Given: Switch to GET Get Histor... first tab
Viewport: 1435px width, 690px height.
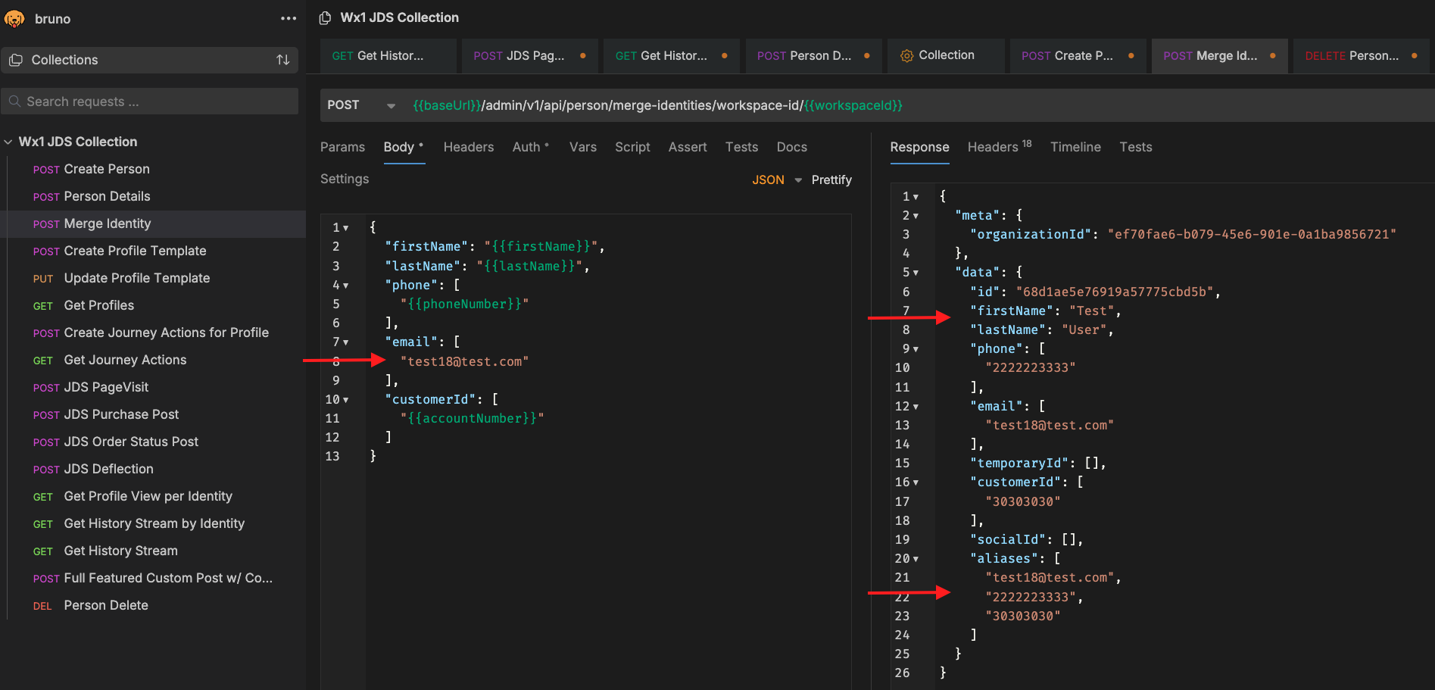Looking at the screenshot, I should [x=388, y=56].
